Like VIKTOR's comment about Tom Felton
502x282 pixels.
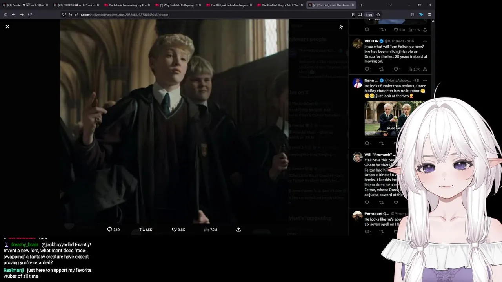pos(397,69)
